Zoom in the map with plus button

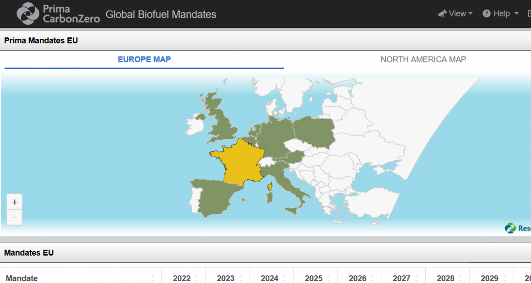(x=15, y=202)
